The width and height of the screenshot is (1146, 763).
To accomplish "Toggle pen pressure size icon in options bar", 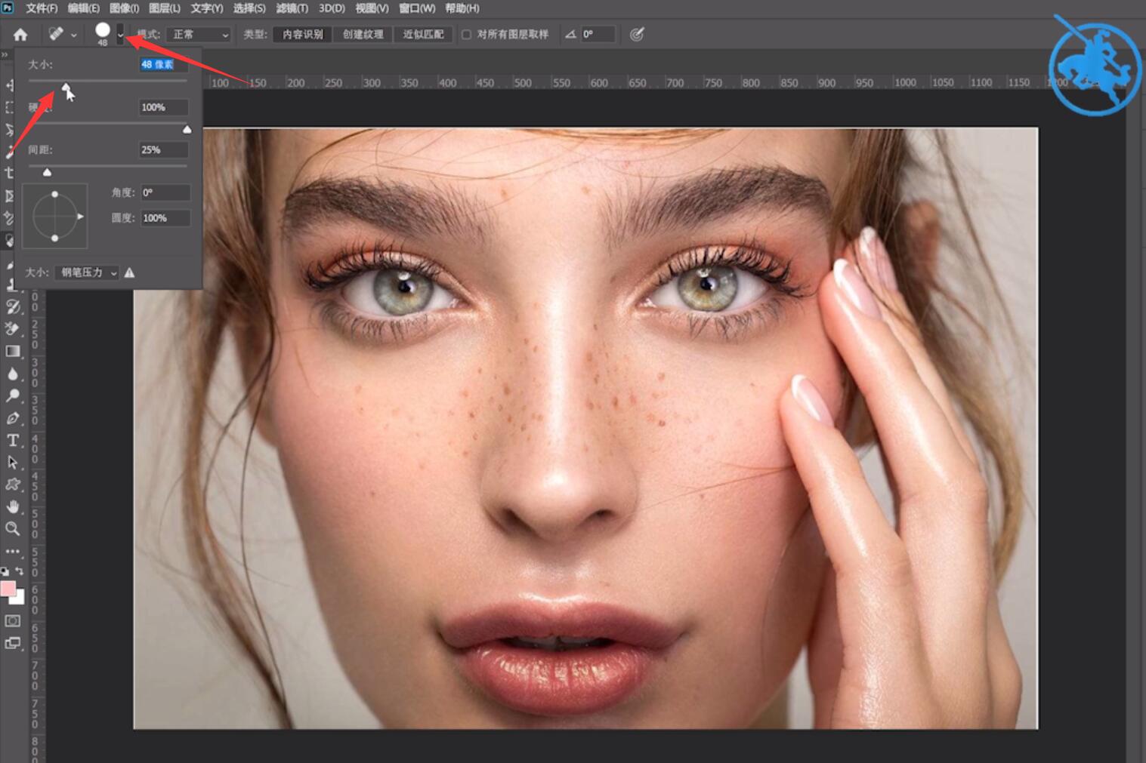I will [637, 35].
